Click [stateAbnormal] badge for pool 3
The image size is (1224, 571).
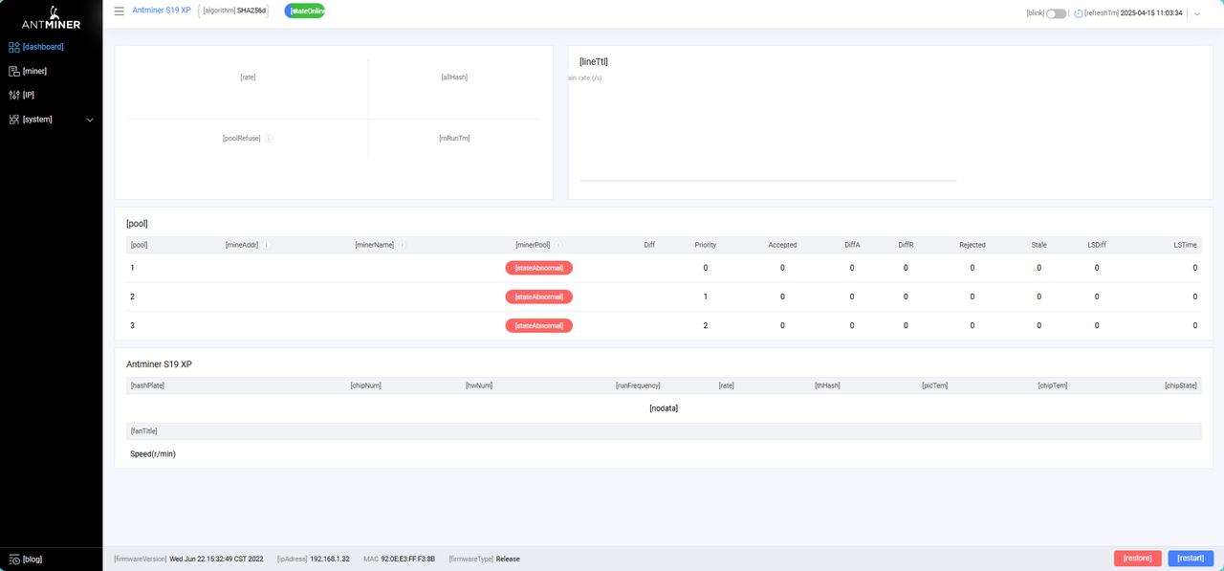(x=539, y=325)
